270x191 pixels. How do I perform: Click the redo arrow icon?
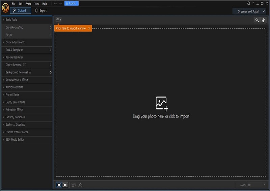[60, 3]
